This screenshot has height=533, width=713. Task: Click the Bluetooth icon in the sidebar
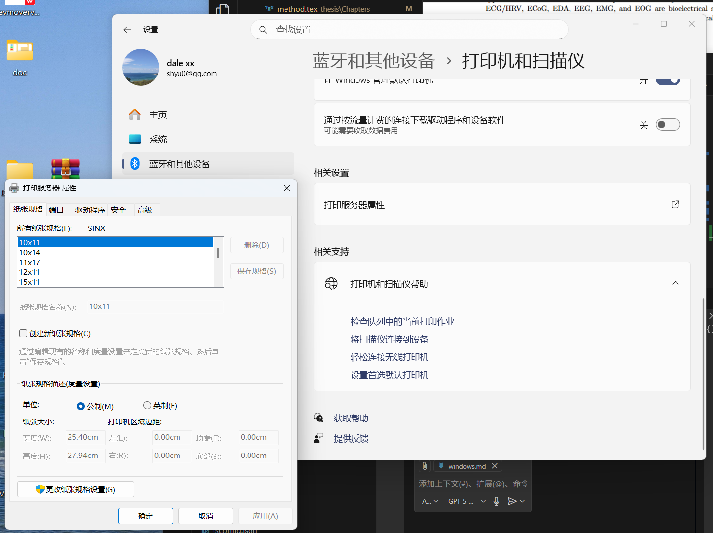[135, 164]
